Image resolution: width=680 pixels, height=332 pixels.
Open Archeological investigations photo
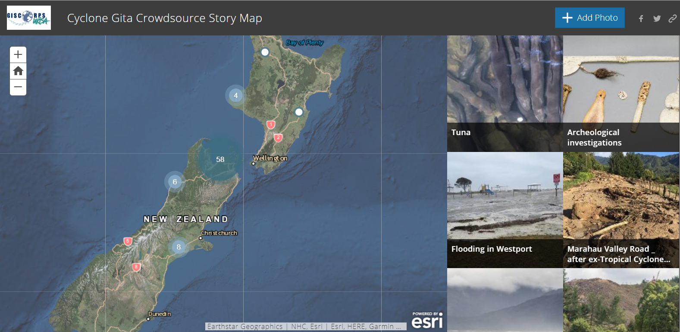[621, 93]
